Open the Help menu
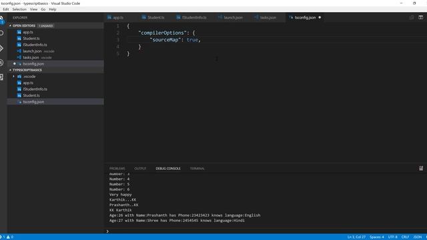The height and width of the screenshot is (240, 427). pos(53,9)
